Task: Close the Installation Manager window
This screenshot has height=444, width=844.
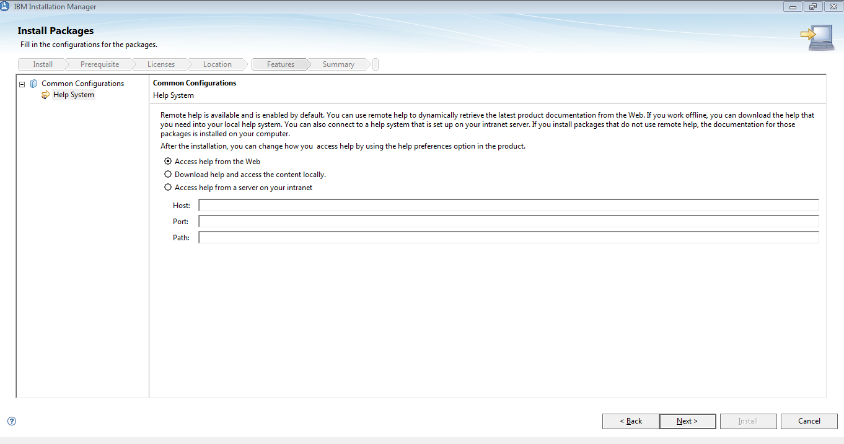Action: tap(833, 7)
